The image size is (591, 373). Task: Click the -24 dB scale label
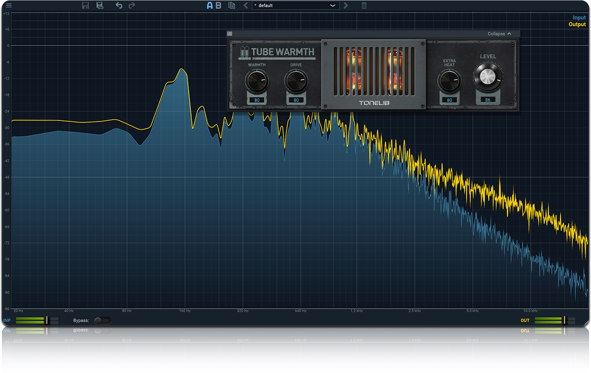(x=6, y=111)
